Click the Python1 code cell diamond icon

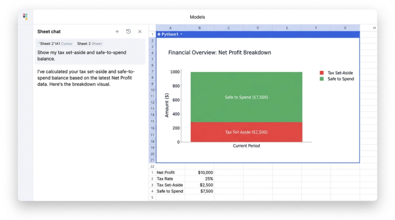[x=159, y=34]
